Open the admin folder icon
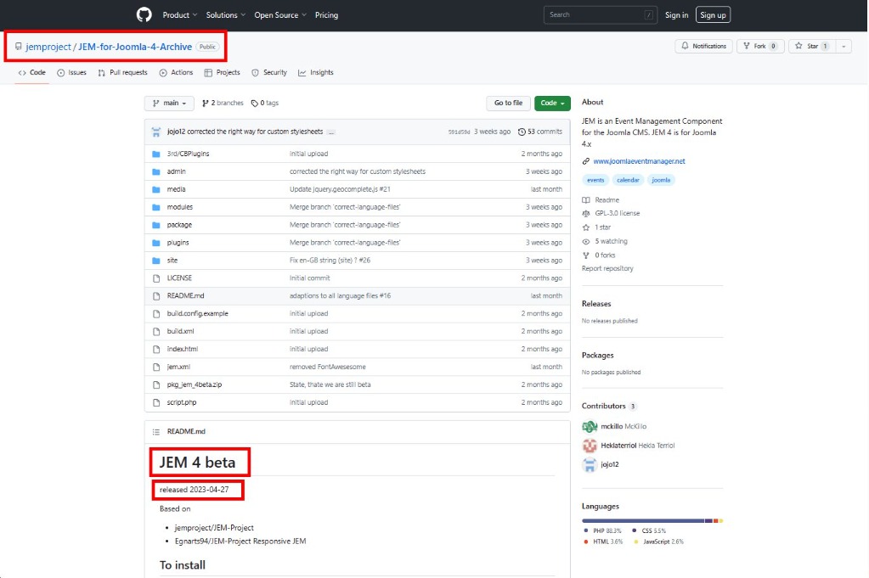Image resolution: width=869 pixels, height=578 pixels. [156, 171]
